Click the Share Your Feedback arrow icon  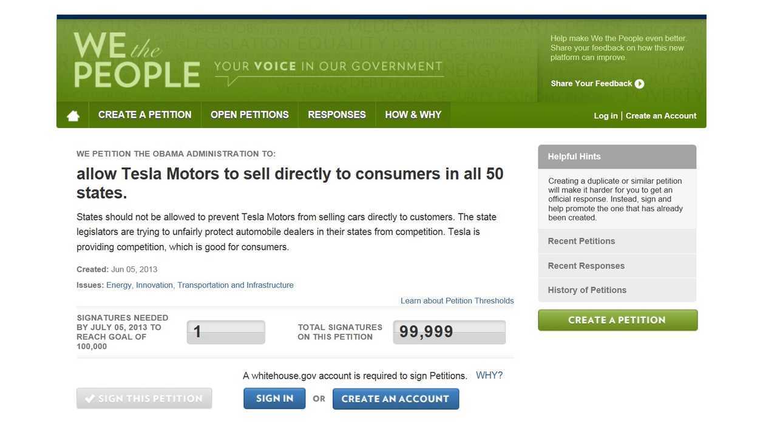[639, 84]
